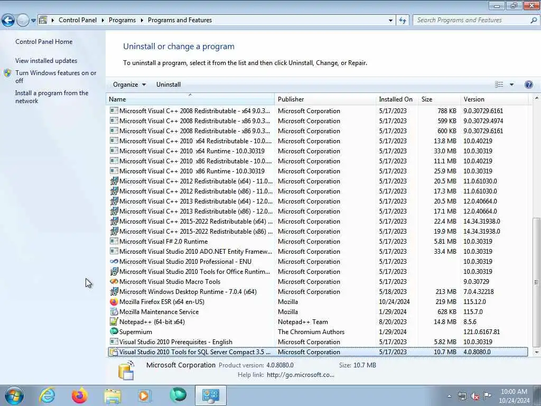Image resolution: width=541 pixels, height=406 pixels.
Task: Click the scroll up arrow of list
Action: pyautogui.click(x=536, y=98)
